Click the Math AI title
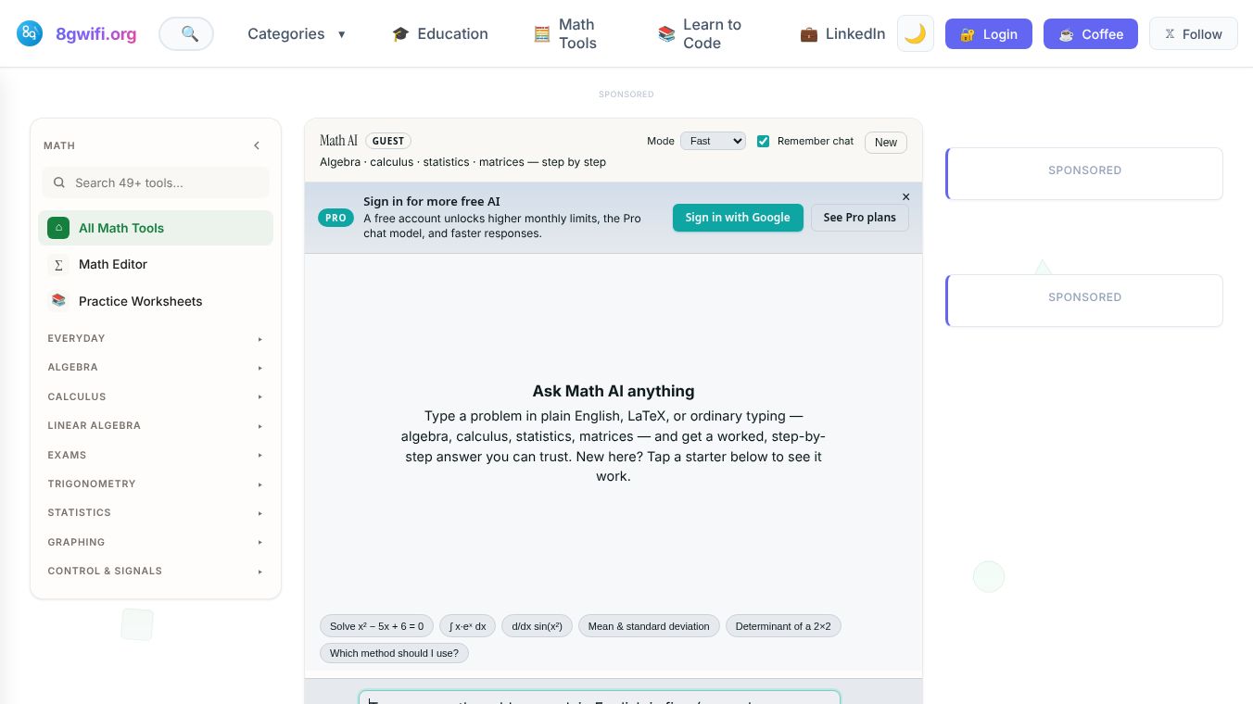Image resolution: width=1253 pixels, height=704 pixels. [338, 141]
